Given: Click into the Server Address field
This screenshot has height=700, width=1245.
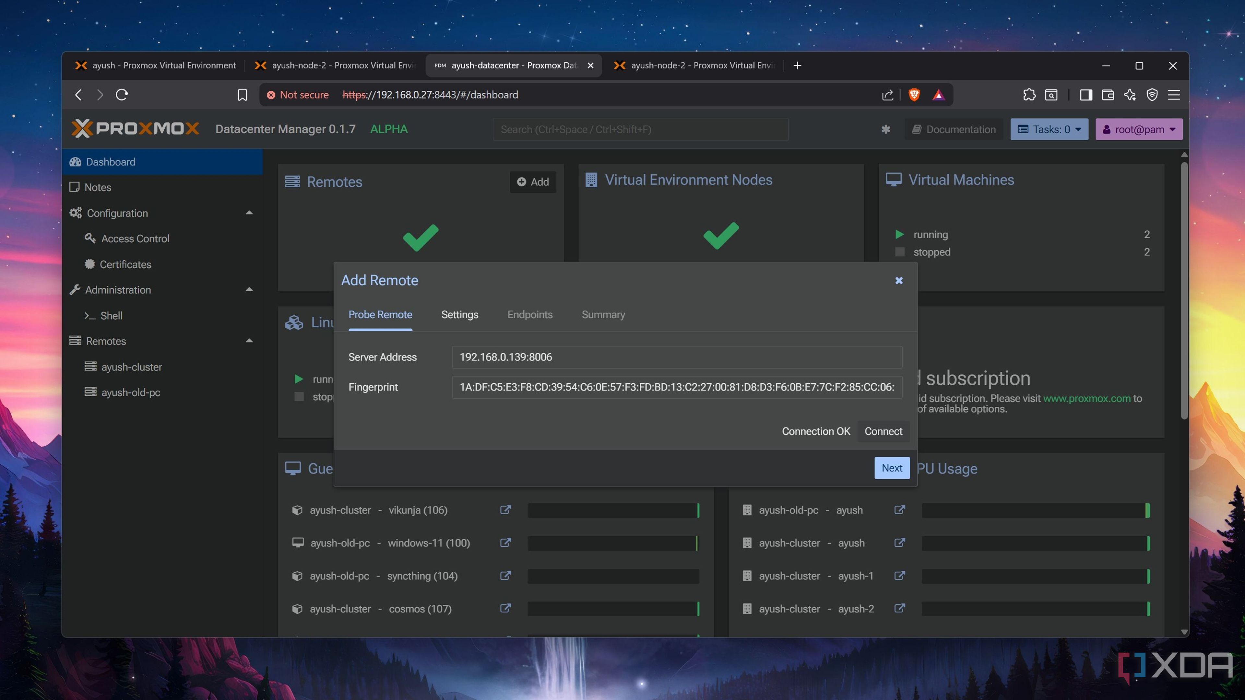Looking at the screenshot, I should 677,357.
